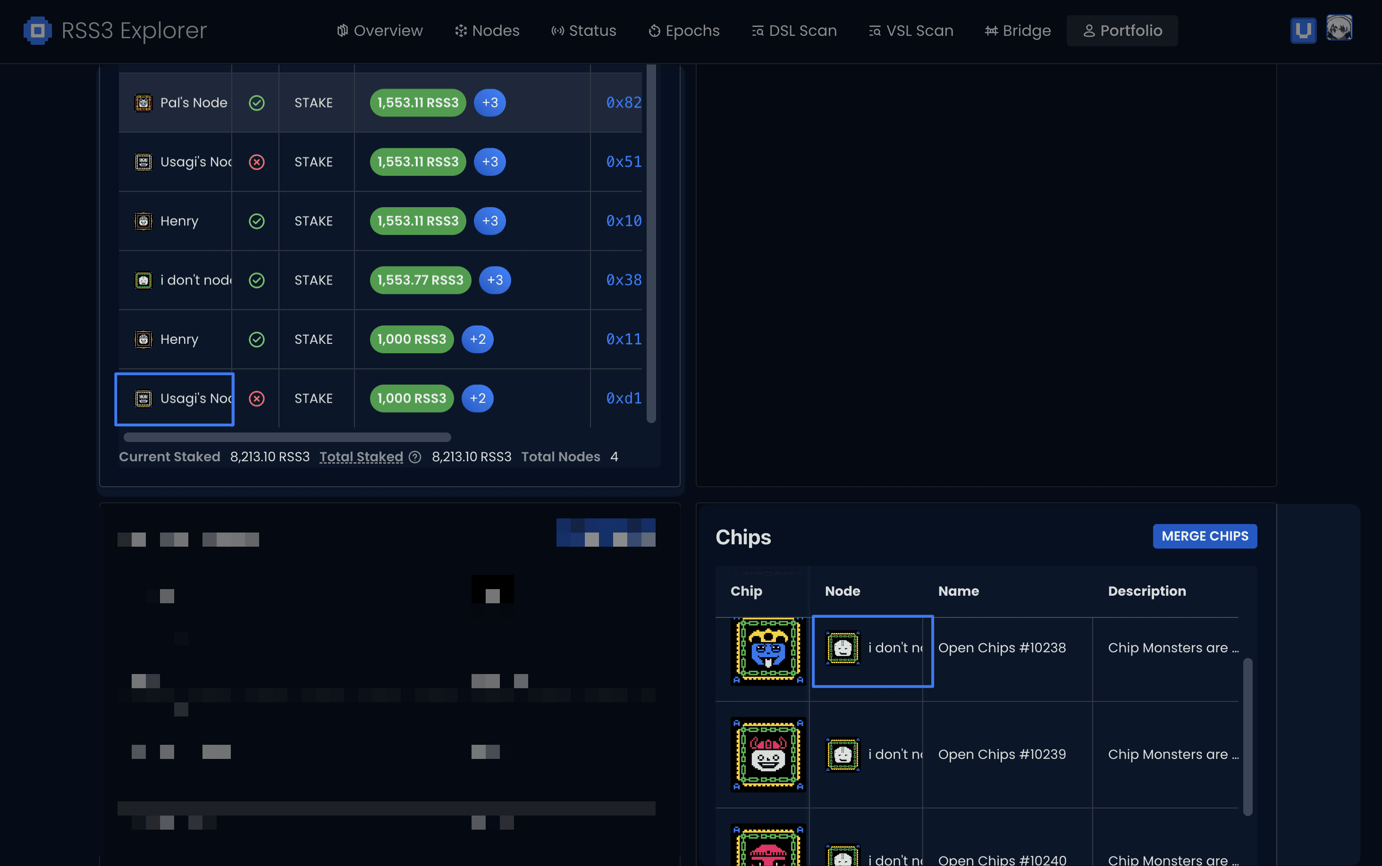Image resolution: width=1382 pixels, height=866 pixels.
Task: Click the +3 badge in i don't node row
Action: coord(495,280)
